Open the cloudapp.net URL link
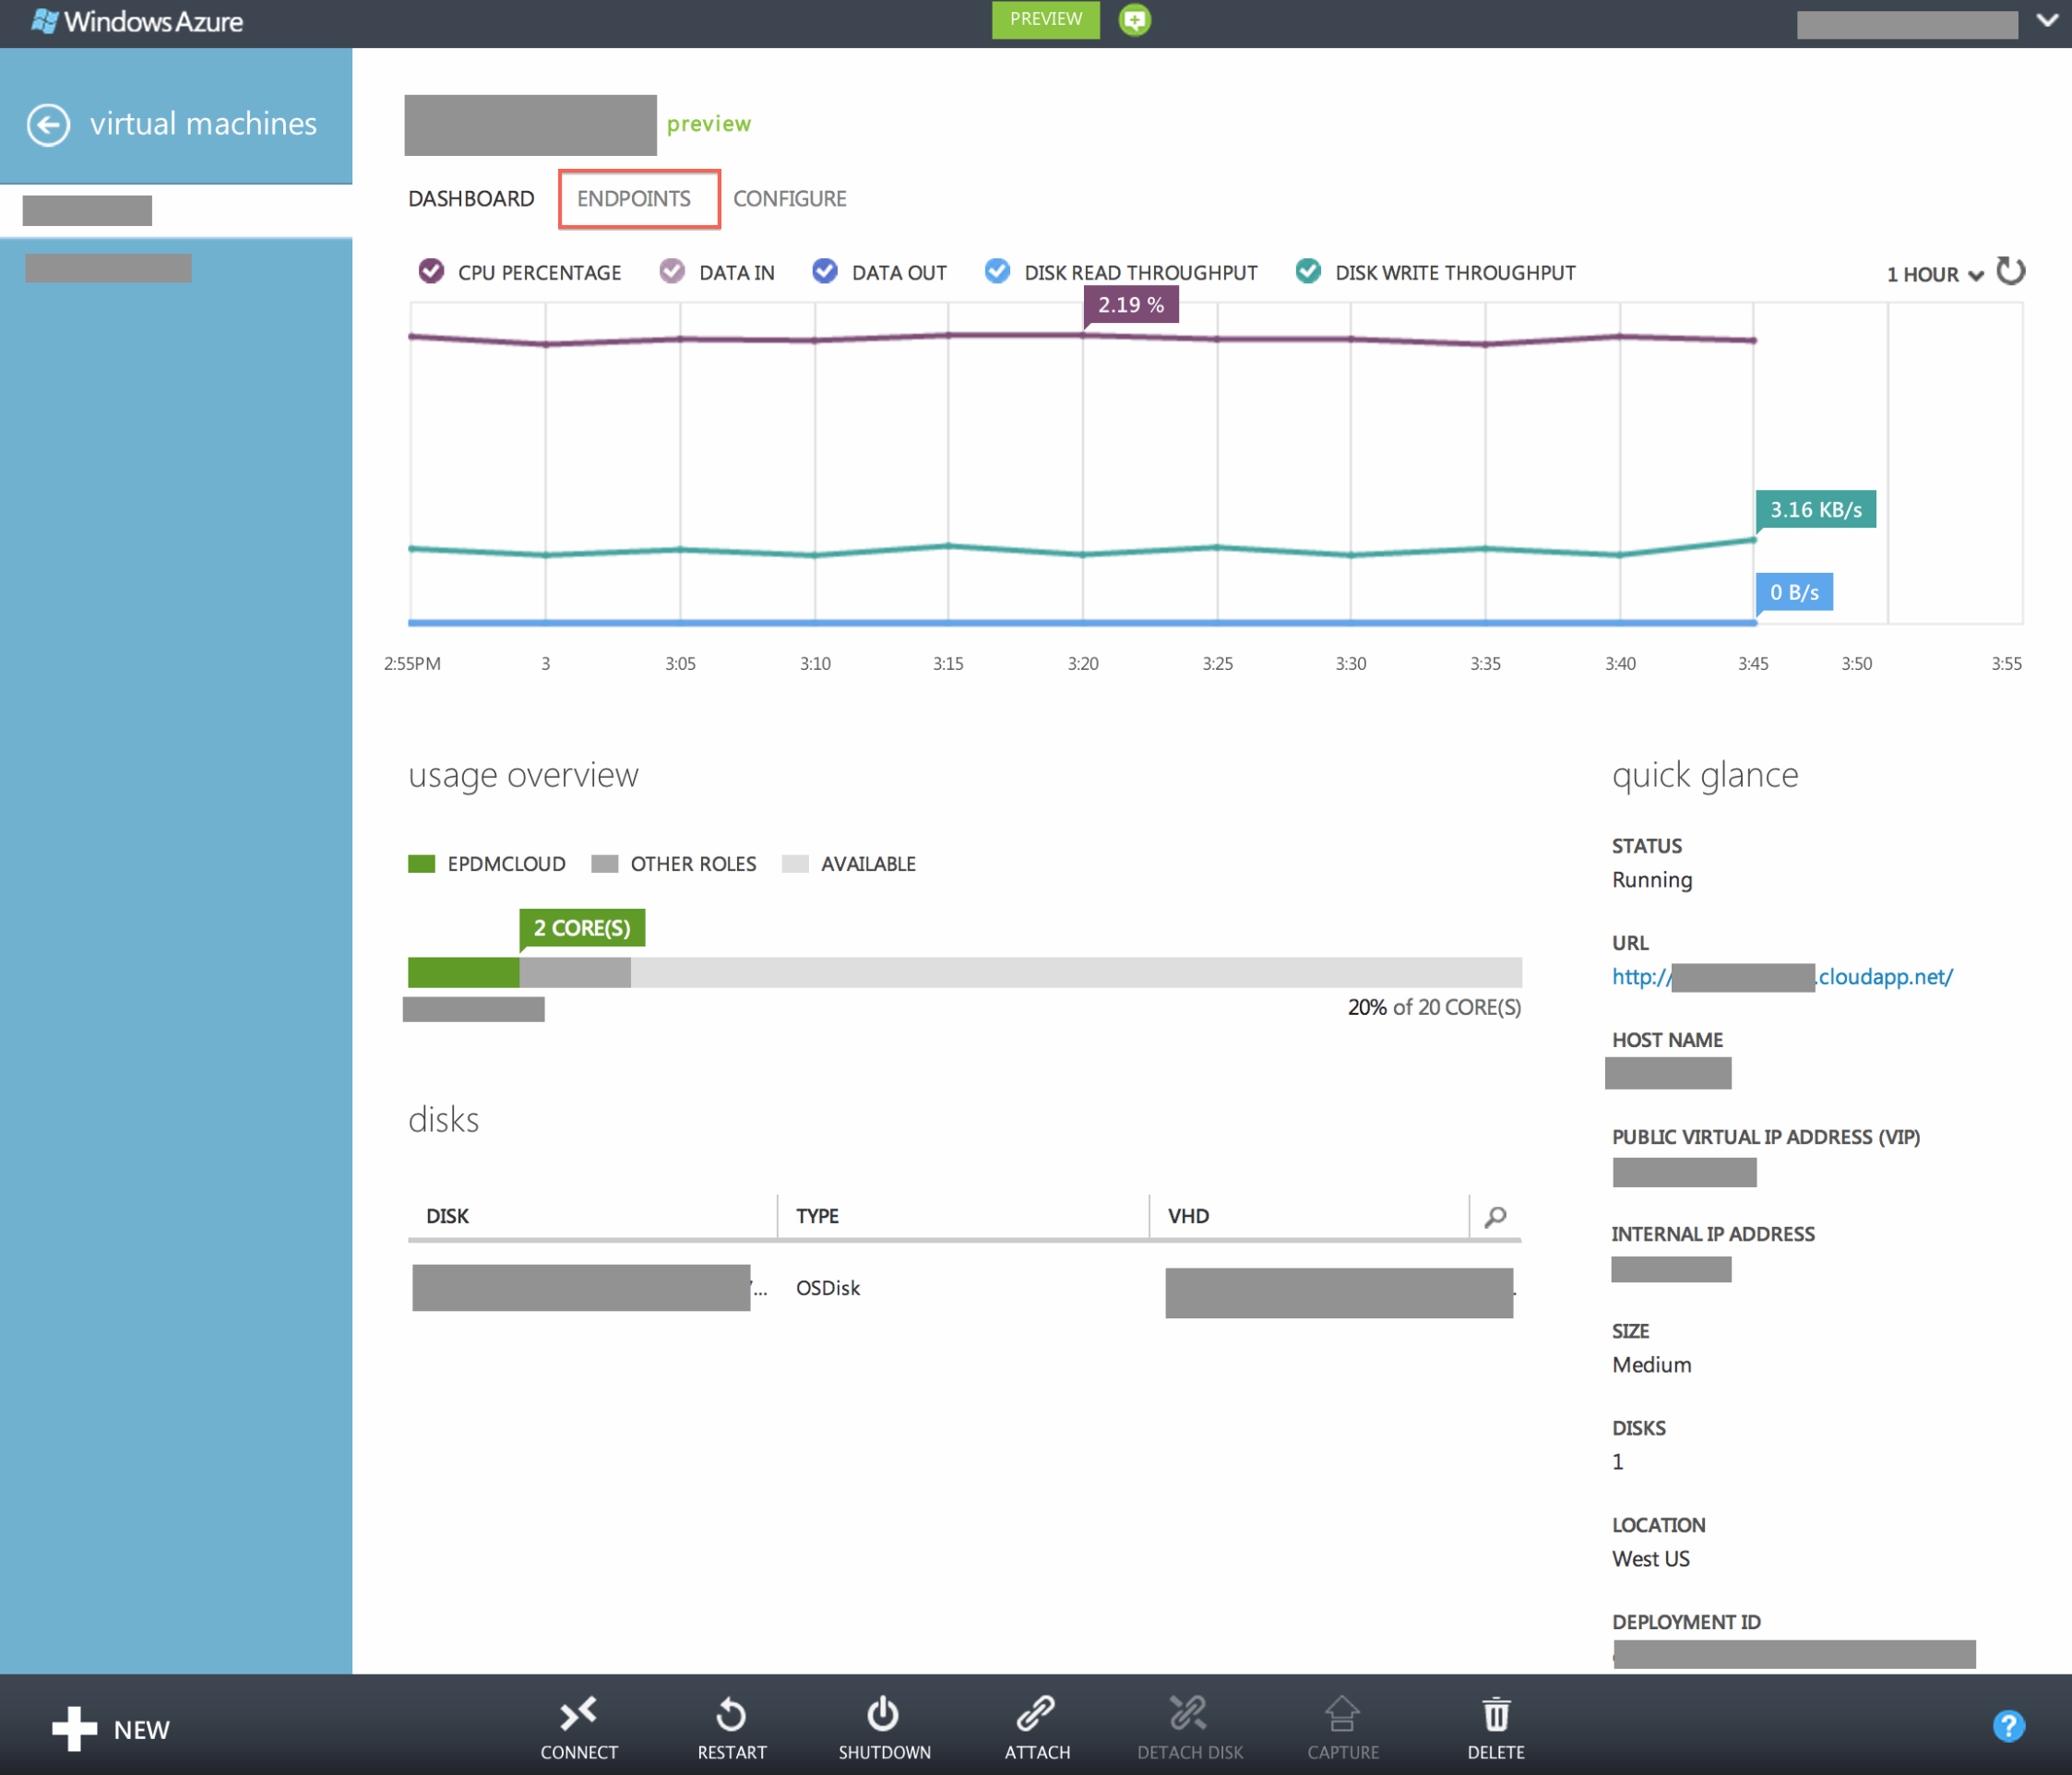This screenshot has width=2072, height=1775. pos(1782,977)
